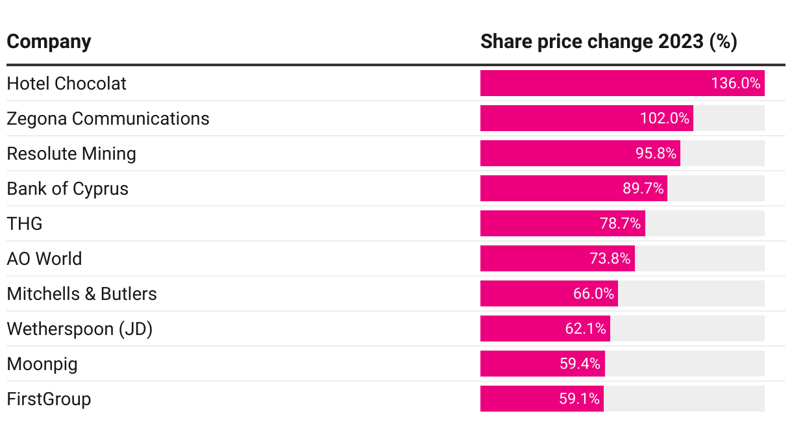Click the AO World row label
Viewport: 792px width, 422px height.
[44, 259]
